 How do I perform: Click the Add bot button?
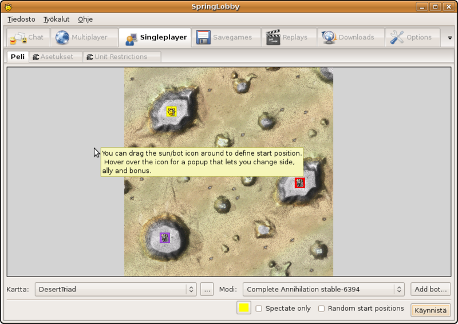click(x=431, y=289)
